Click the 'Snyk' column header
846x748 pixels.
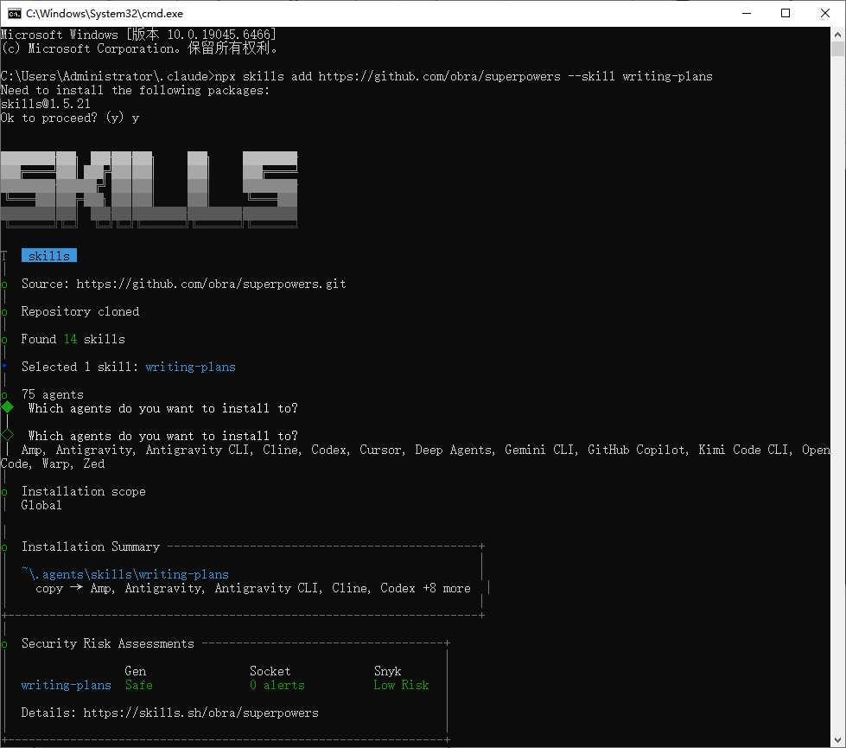387,671
